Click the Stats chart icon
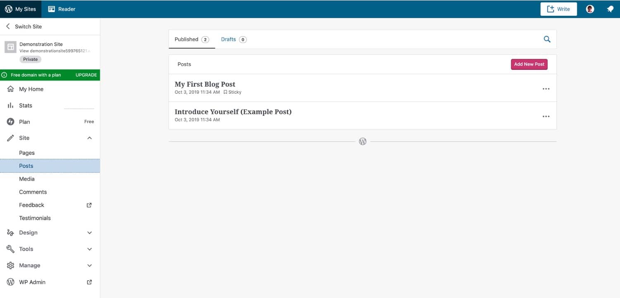 [x=11, y=105]
